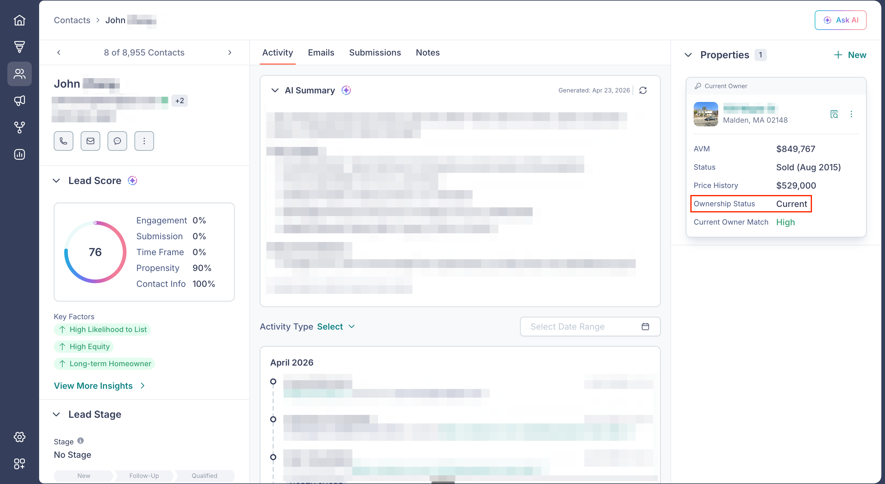
Task: Switch to the Submissions tab
Action: 375,52
